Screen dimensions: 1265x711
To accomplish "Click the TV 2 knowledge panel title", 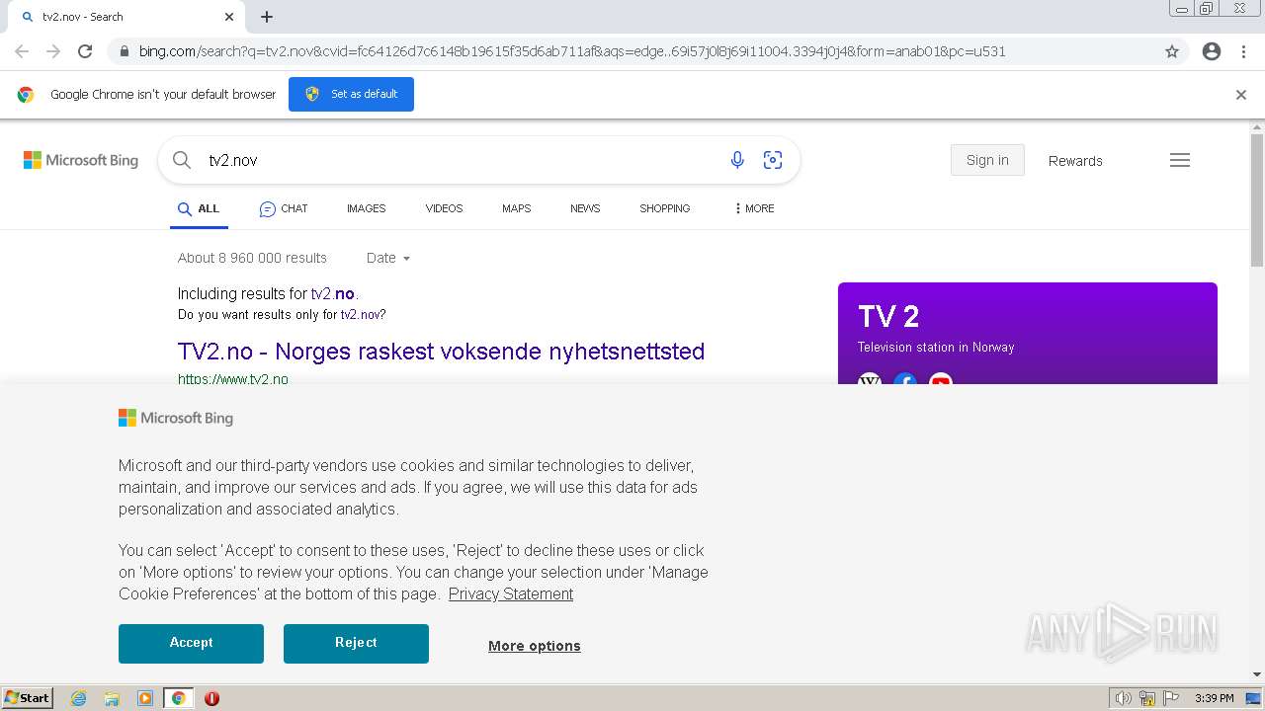I will click(888, 316).
